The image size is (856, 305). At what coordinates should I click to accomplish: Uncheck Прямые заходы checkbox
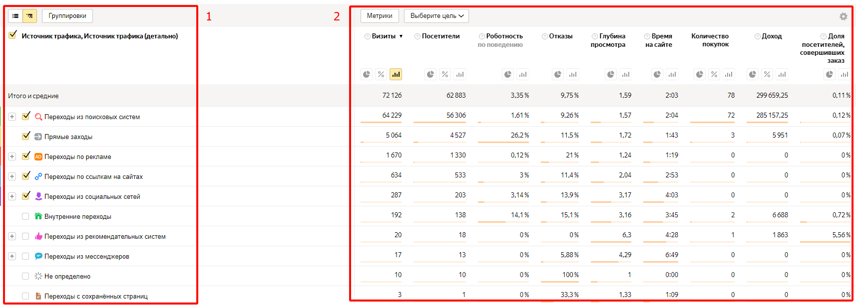click(x=26, y=136)
